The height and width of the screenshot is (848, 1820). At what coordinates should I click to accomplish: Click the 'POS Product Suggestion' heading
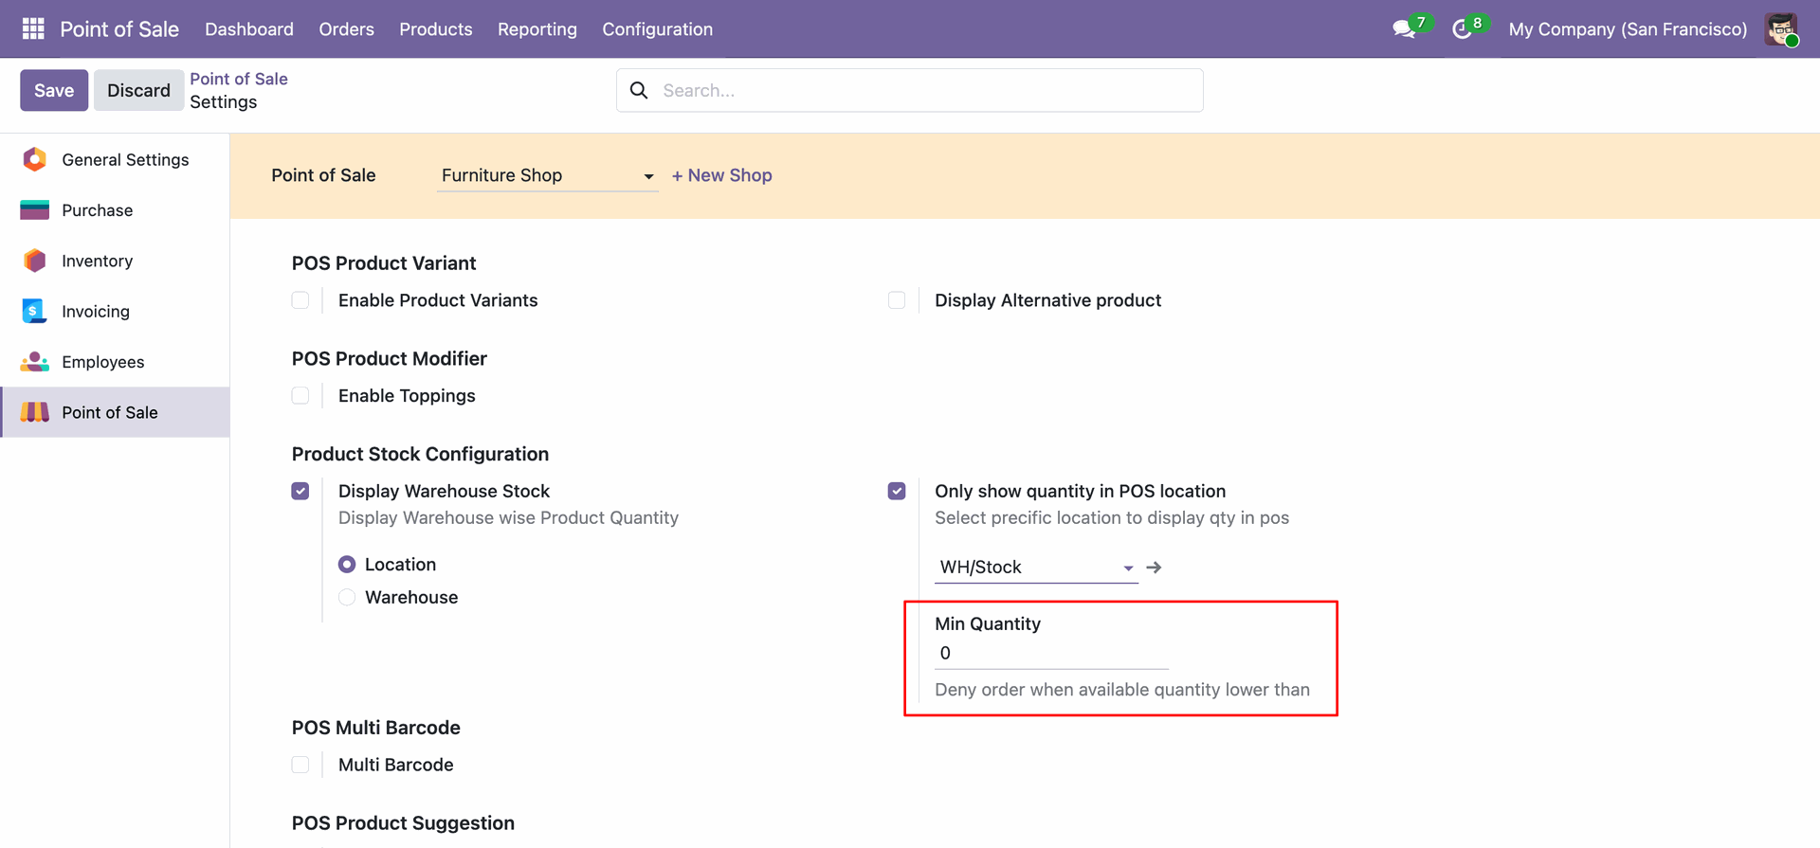(x=403, y=822)
